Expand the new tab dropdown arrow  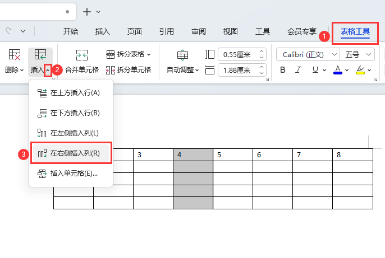(98, 12)
